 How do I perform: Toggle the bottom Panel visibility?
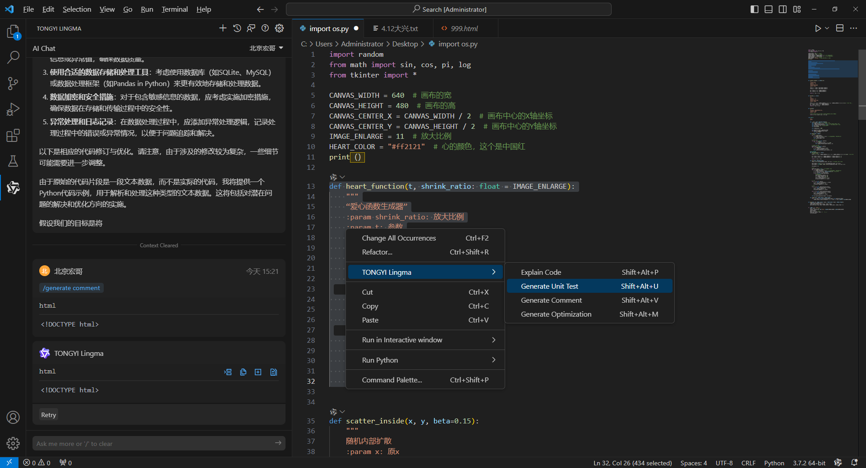tap(769, 9)
